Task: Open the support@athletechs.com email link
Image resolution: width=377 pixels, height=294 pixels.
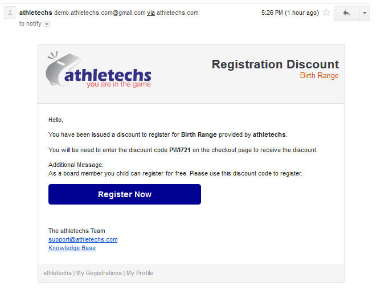Action: (x=83, y=240)
